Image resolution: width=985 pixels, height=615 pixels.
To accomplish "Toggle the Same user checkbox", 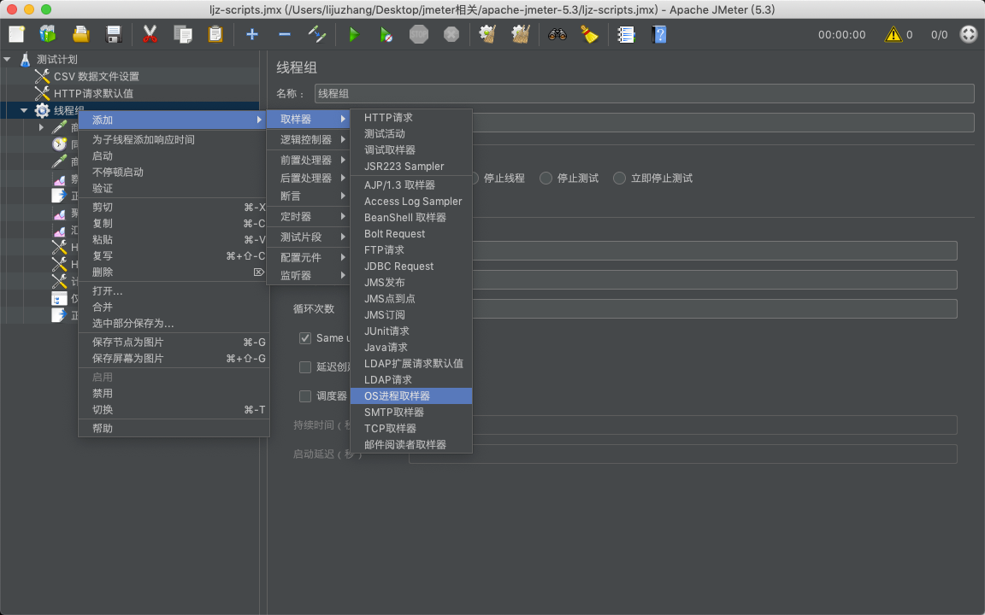I will (x=305, y=338).
